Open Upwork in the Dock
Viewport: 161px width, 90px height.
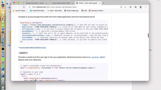[x=3, y=59]
